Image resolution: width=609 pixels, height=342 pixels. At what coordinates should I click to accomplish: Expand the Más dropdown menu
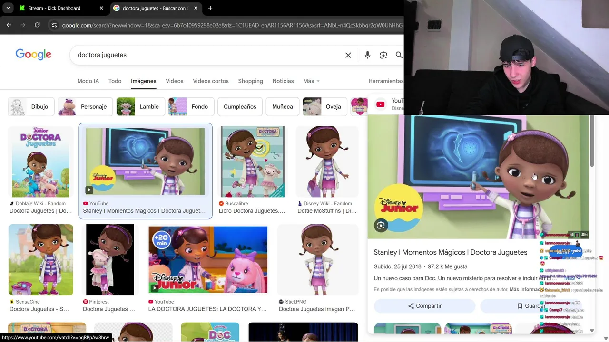(x=311, y=81)
